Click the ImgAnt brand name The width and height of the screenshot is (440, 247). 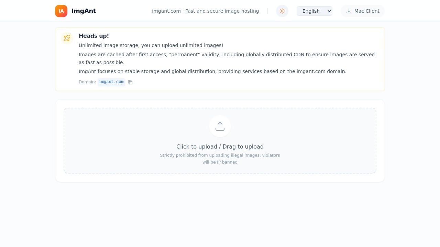[84, 11]
